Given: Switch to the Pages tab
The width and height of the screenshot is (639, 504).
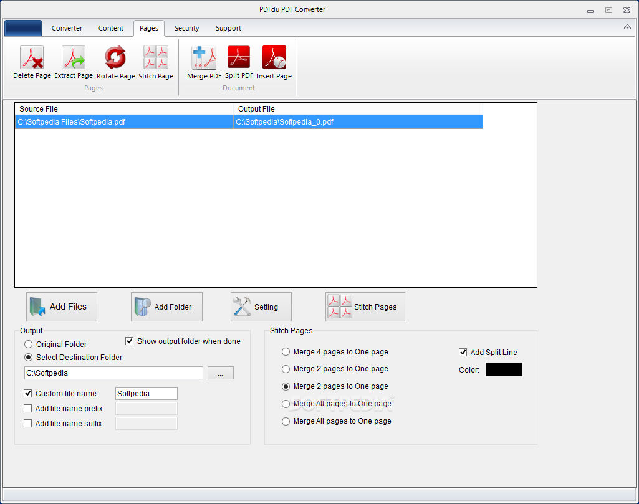Looking at the screenshot, I should tap(149, 28).
